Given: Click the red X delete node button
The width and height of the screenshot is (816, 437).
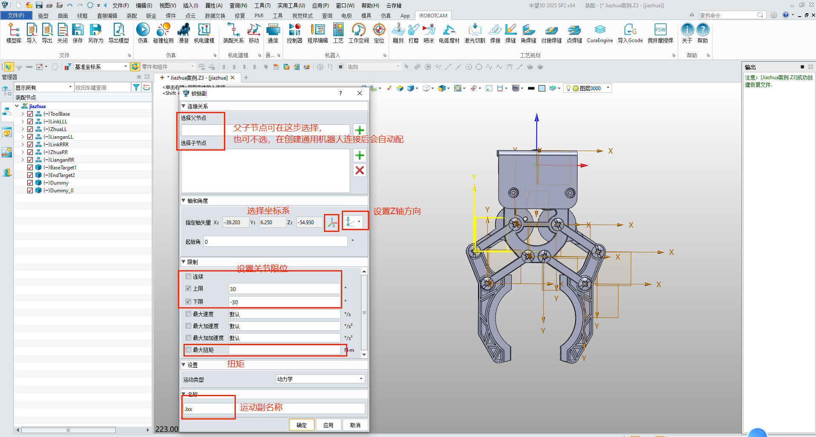Looking at the screenshot, I should pyautogui.click(x=360, y=170).
